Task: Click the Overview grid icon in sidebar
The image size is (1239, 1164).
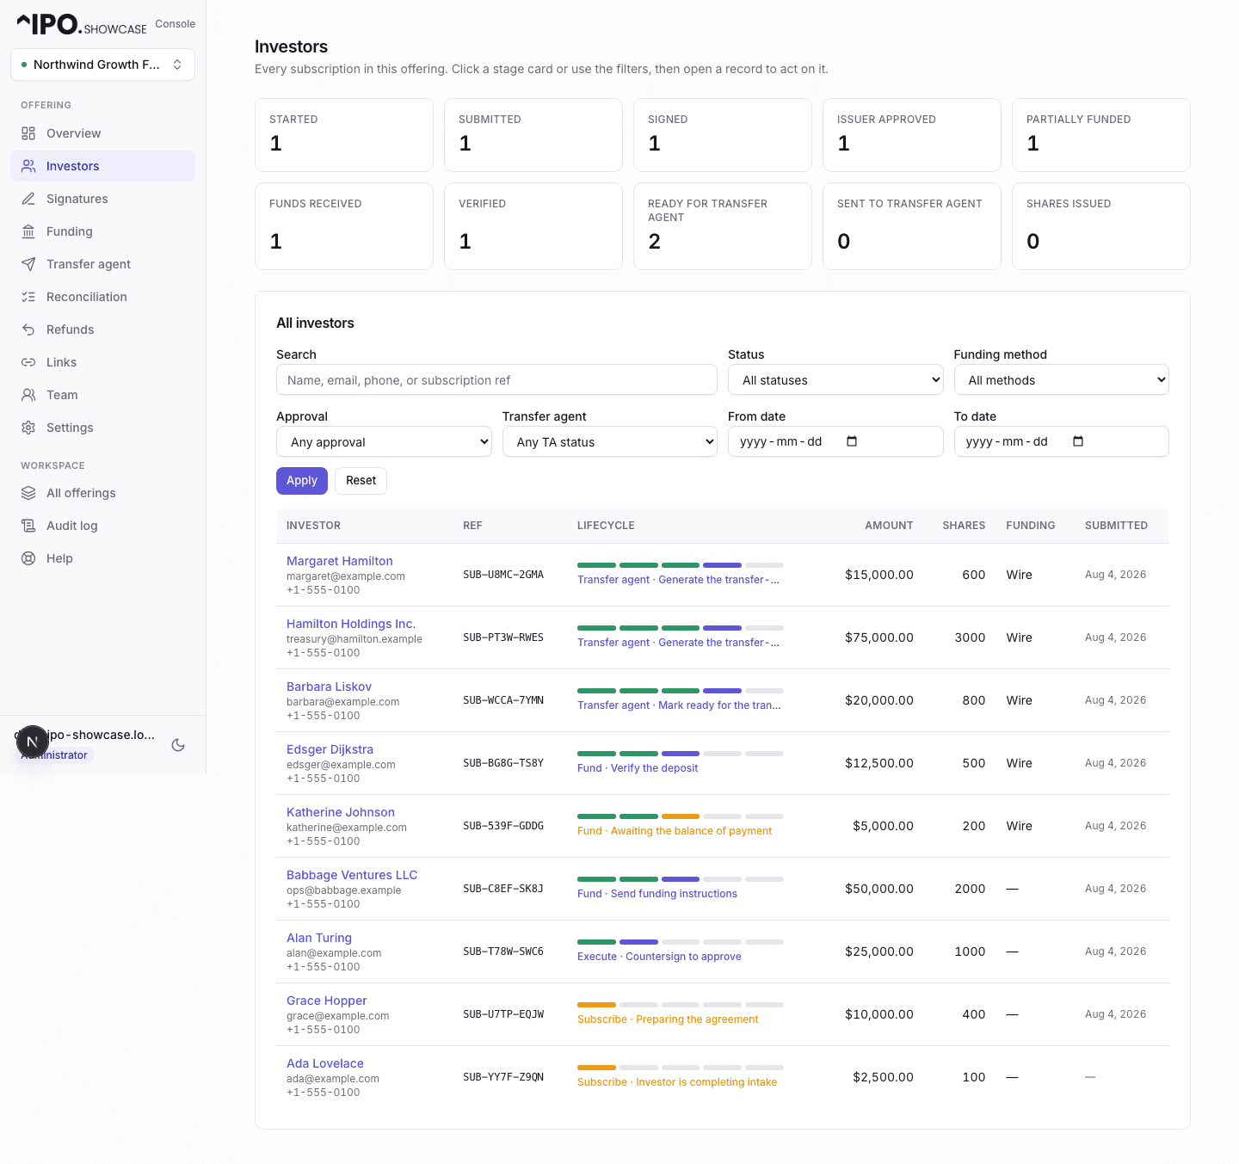Action: (x=28, y=133)
